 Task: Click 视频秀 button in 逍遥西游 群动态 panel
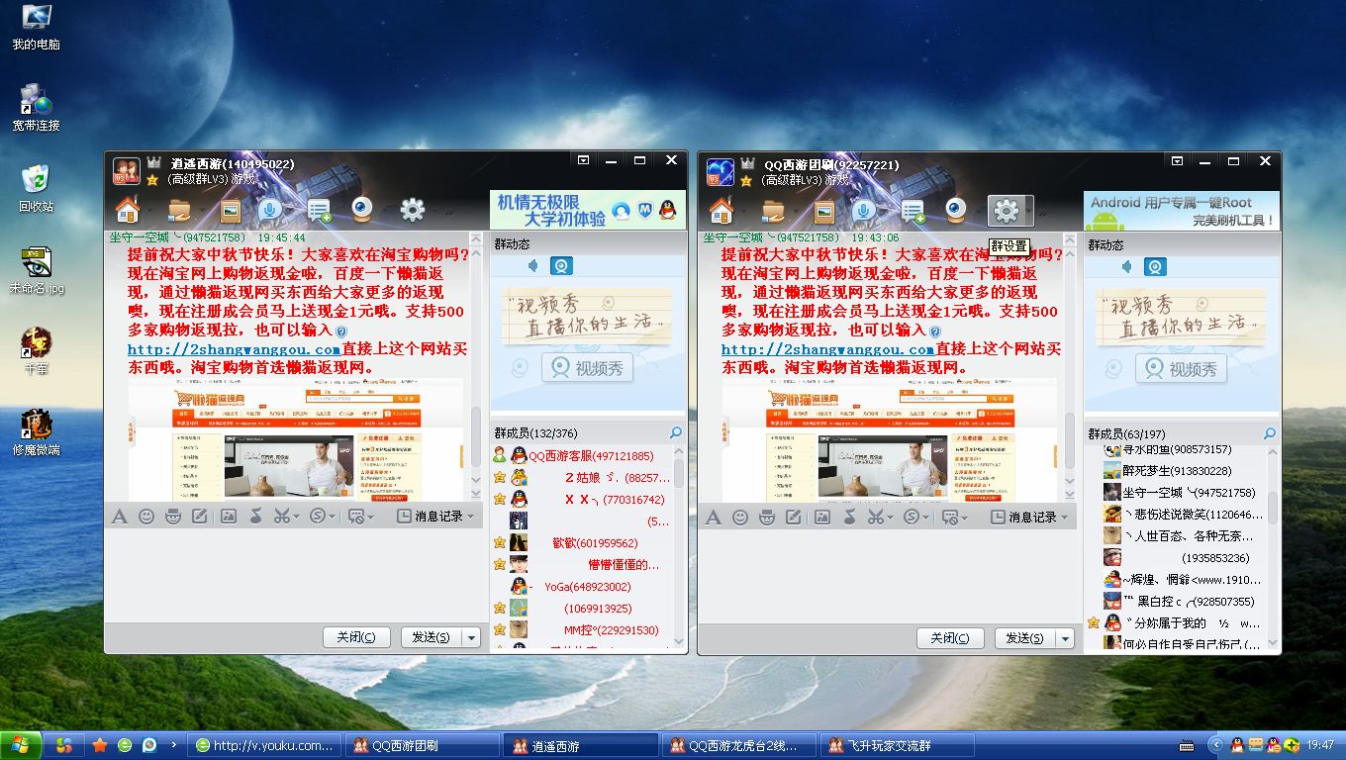click(x=587, y=368)
